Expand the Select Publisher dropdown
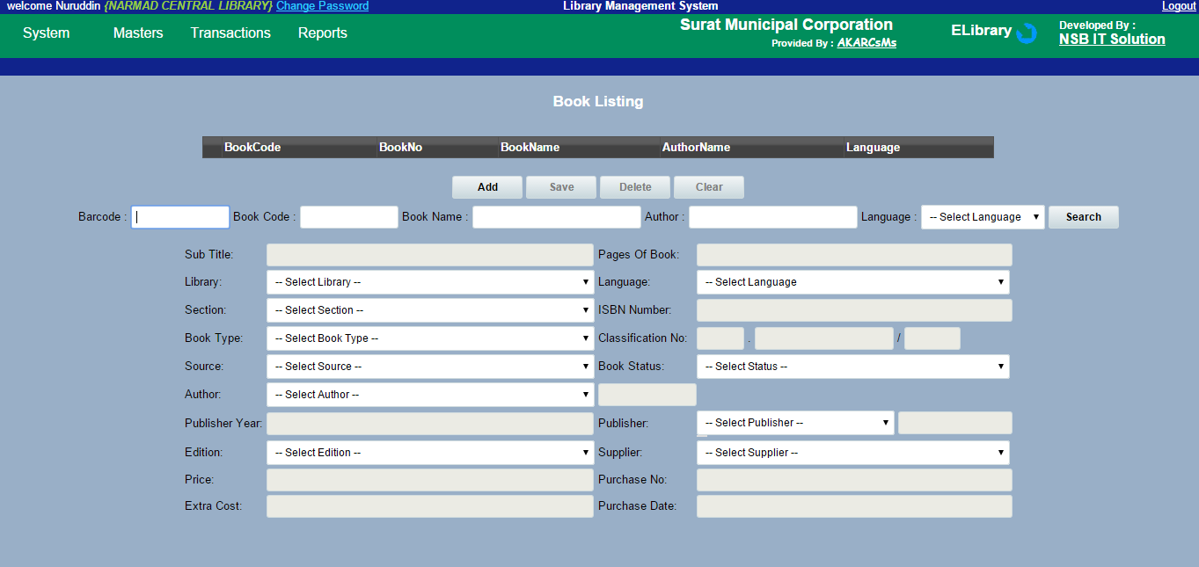Image resolution: width=1199 pixels, height=567 pixels. [x=795, y=423]
